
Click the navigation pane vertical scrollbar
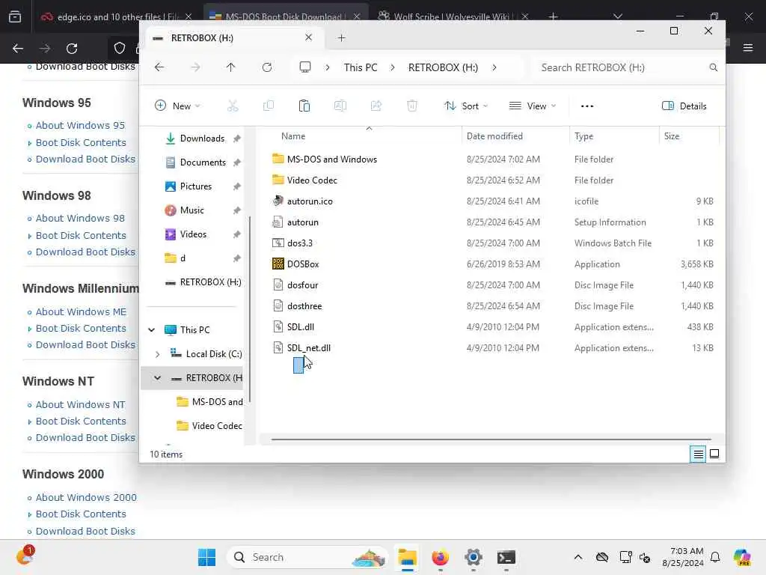click(x=250, y=309)
